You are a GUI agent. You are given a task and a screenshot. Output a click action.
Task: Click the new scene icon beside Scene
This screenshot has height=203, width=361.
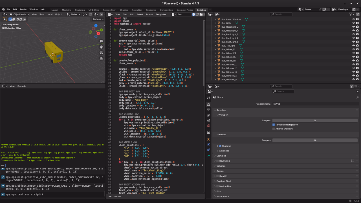tap(324, 9)
